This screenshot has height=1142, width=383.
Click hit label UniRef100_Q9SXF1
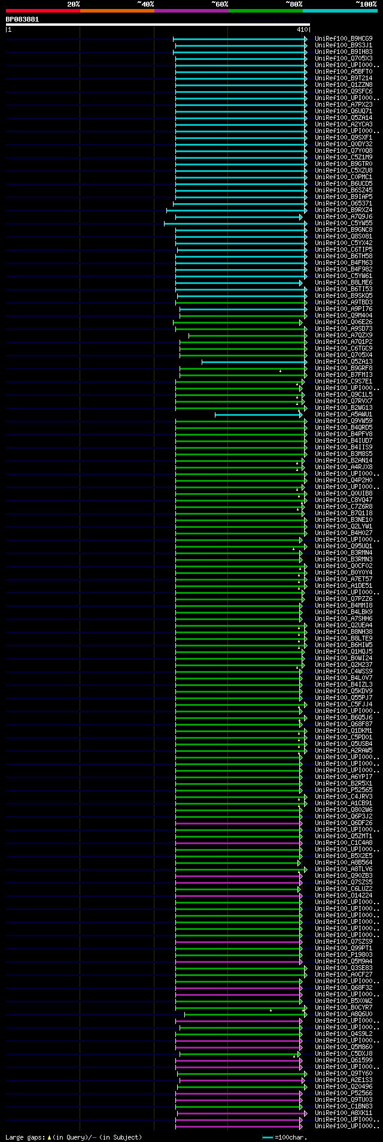pyautogui.click(x=344, y=138)
